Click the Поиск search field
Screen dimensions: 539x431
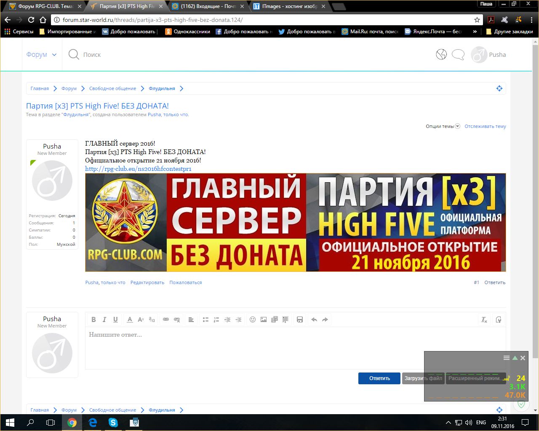point(92,55)
